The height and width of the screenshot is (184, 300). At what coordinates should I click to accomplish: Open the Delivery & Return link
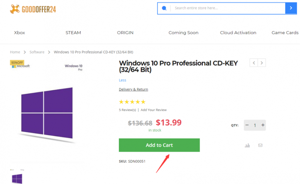click(x=133, y=90)
